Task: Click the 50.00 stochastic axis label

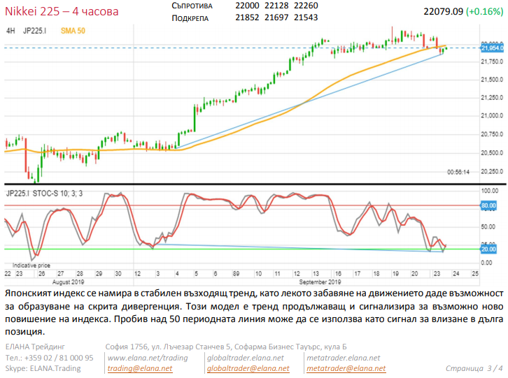Action: [x=488, y=226]
